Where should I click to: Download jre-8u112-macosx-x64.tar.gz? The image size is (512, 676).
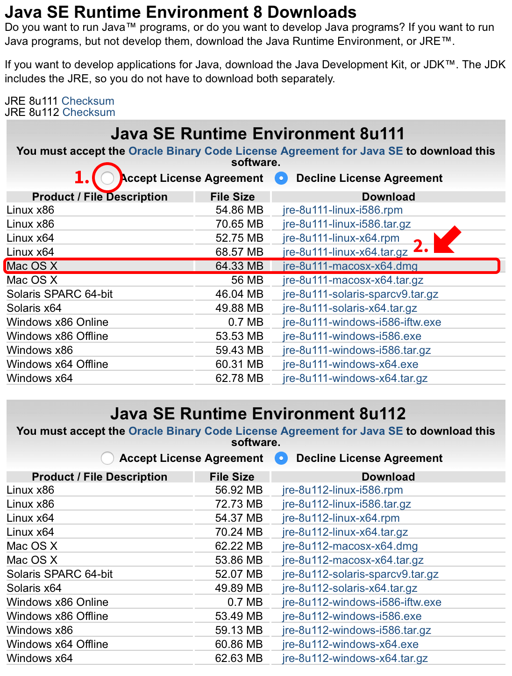point(353,560)
